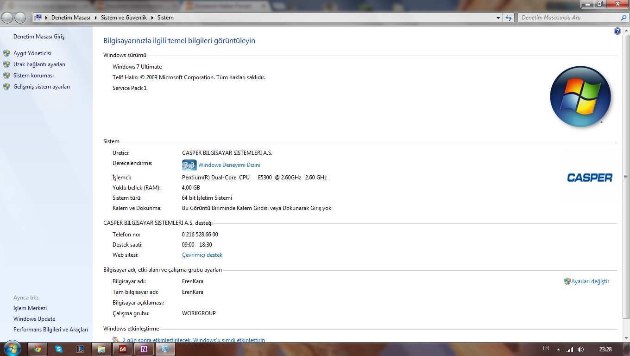Open Skype from the taskbar
Viewport: 630px width, 356px height.
click(59, 349)
